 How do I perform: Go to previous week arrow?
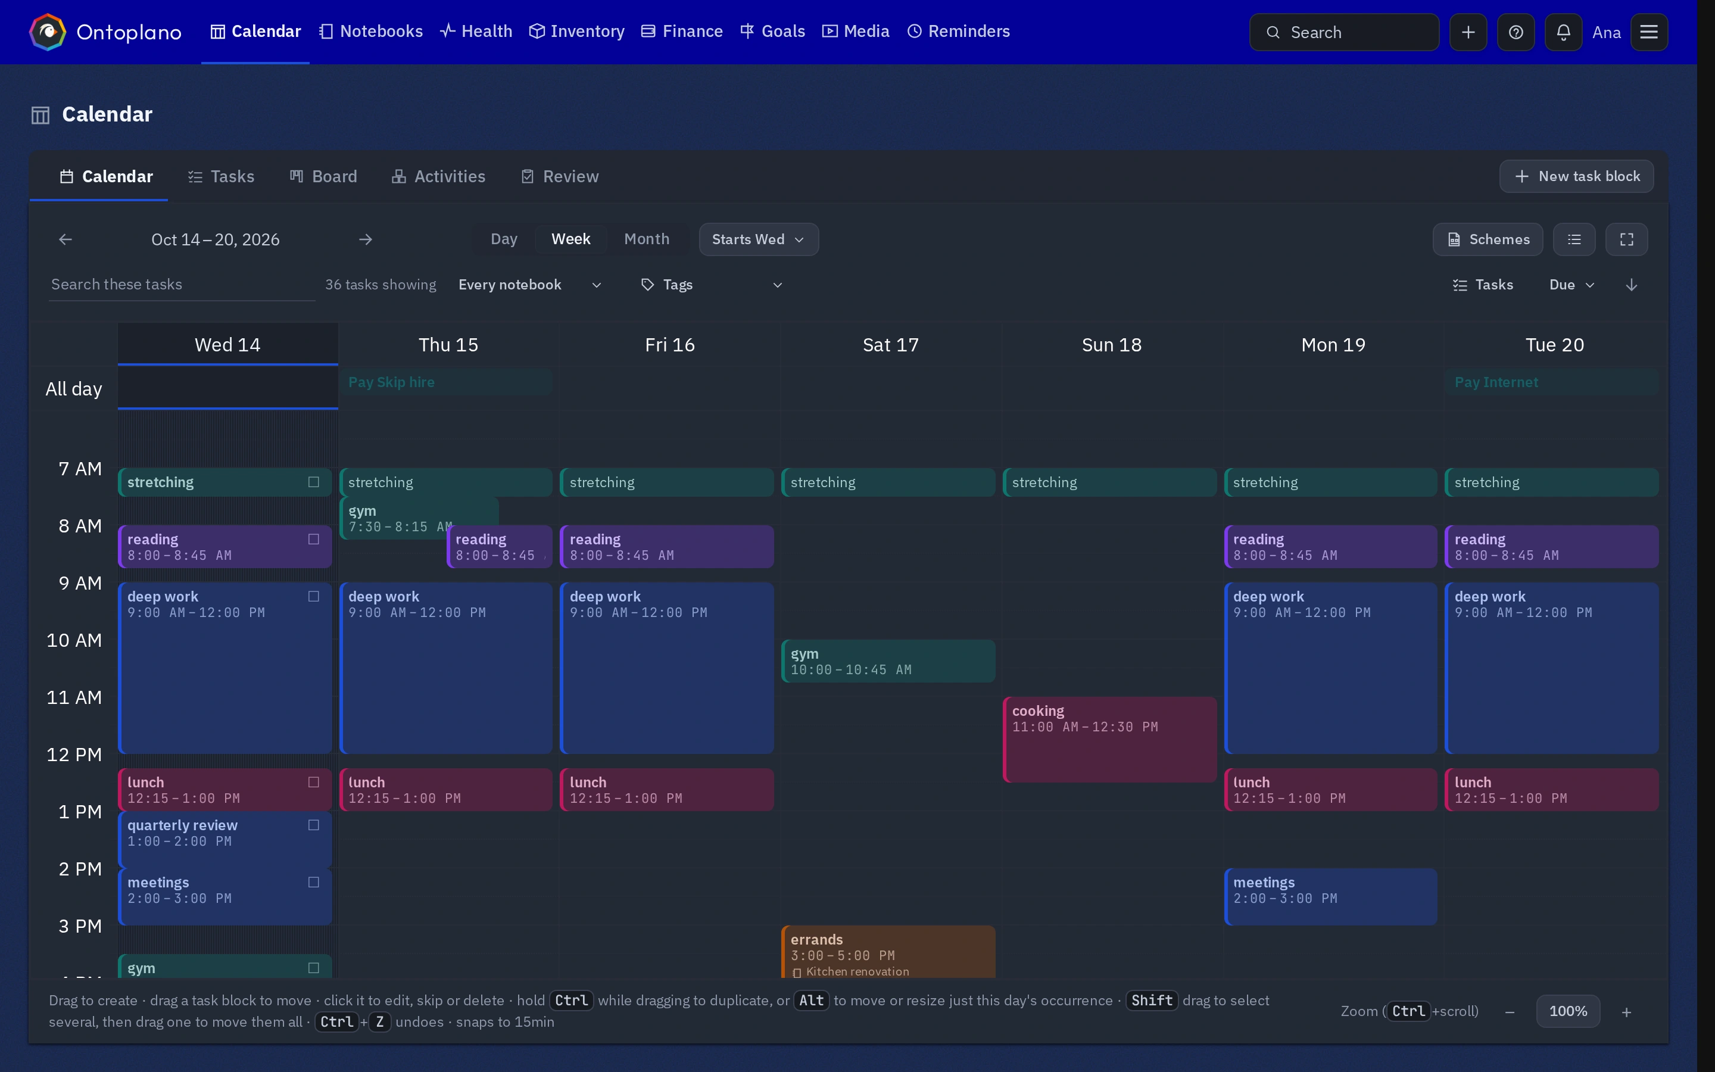(65, 239)
